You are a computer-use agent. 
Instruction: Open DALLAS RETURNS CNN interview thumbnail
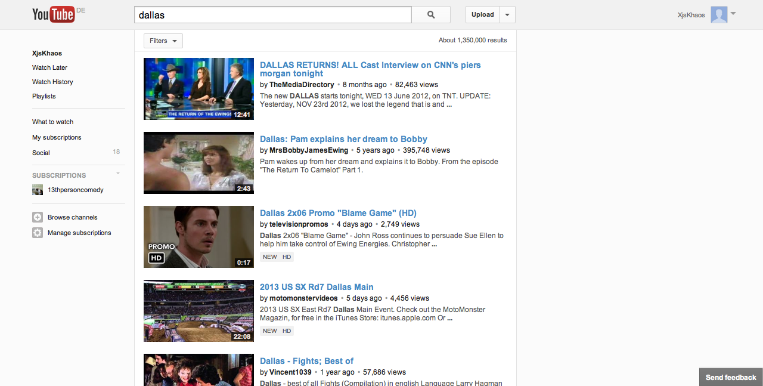(198, 89)
